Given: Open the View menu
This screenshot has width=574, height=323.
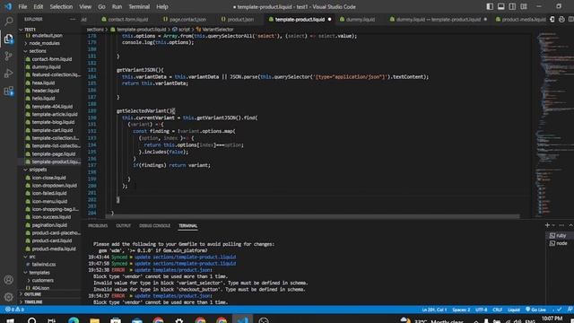Looking at the screenshot, I should (85, 6).
